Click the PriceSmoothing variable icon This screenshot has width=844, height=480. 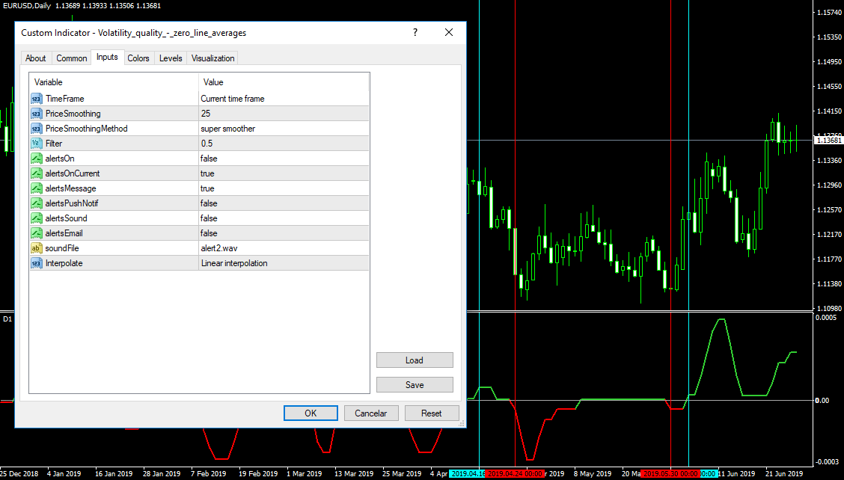(36, 114)
